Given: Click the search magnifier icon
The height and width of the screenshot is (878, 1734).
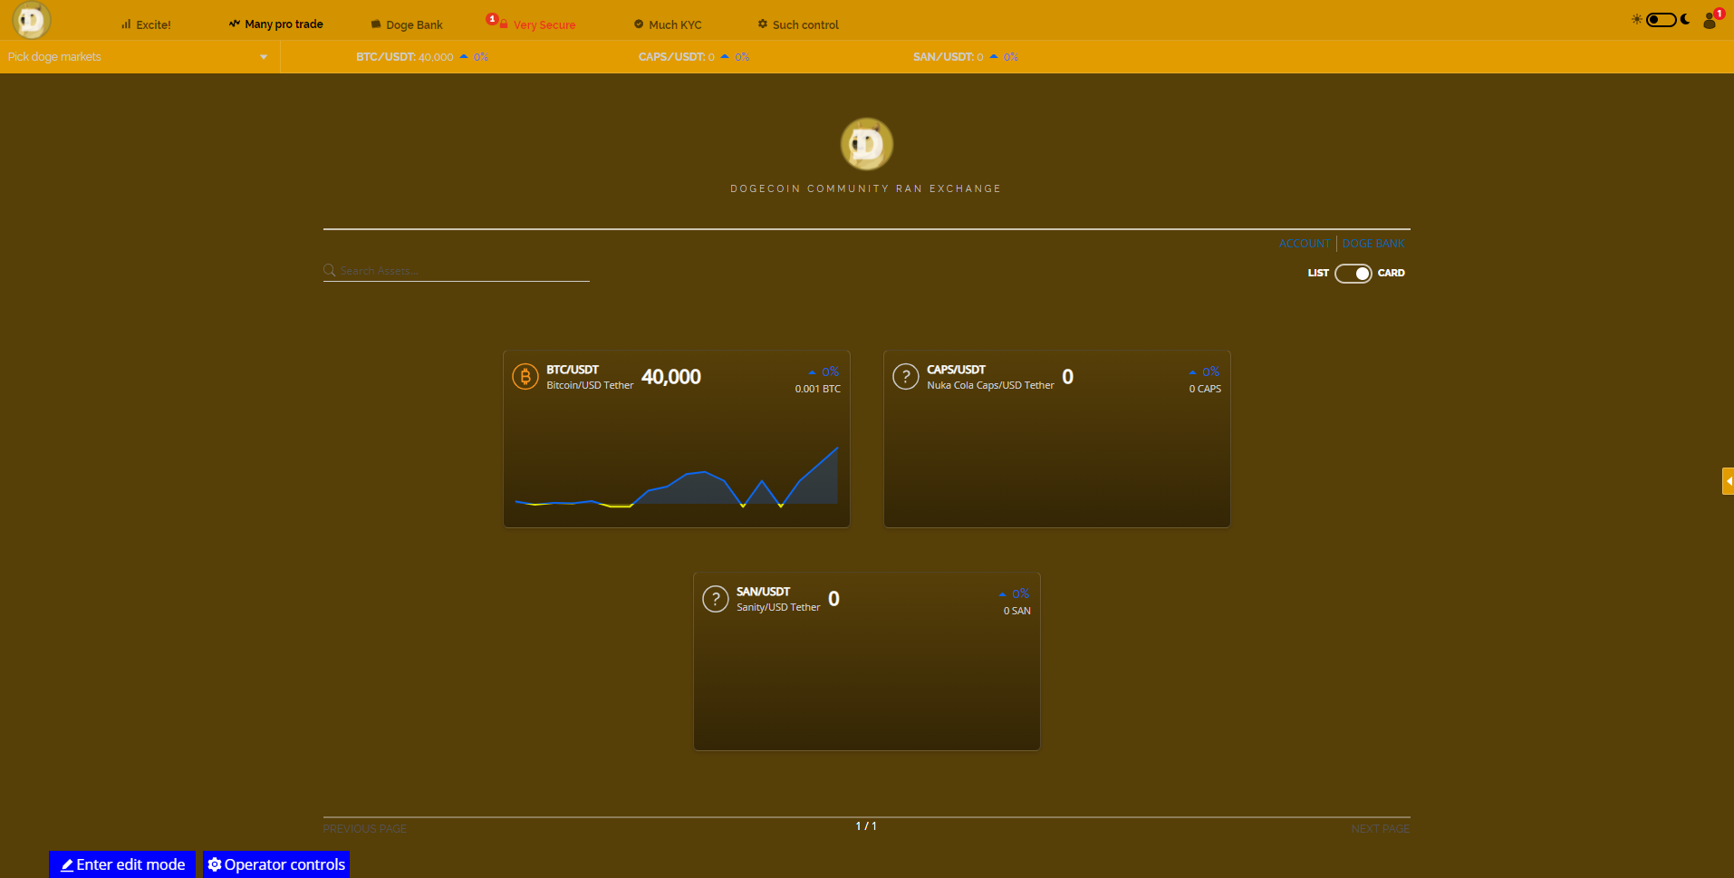Looking at the screenshot, I should (330, 271).
